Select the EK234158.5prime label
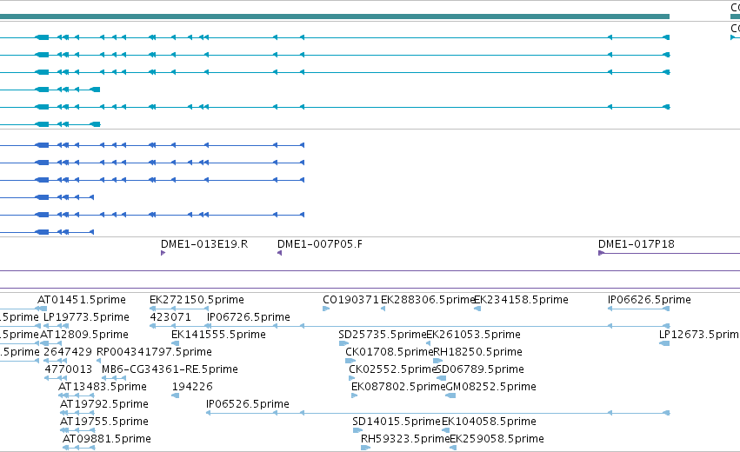 click(521, 300)
